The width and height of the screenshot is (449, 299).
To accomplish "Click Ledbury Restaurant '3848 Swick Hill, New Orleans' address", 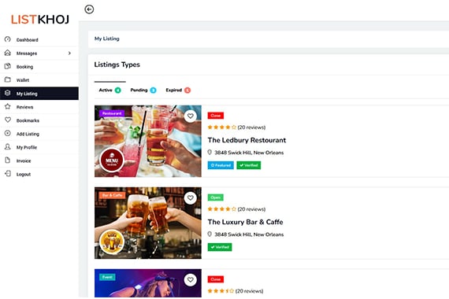I will [x=249, y=153].
